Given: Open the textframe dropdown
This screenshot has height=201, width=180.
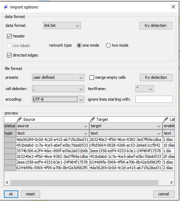Looking at the screenshot, I should pos(144,89).
